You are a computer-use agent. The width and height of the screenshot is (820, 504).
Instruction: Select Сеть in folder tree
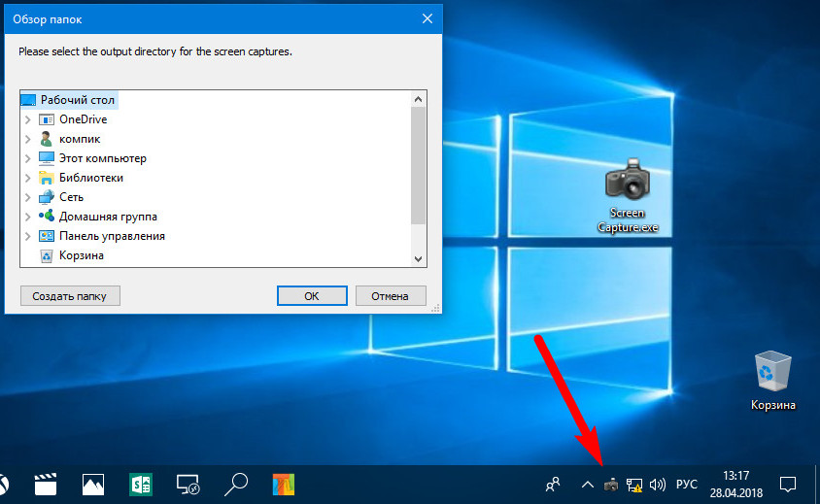(71, 197)
